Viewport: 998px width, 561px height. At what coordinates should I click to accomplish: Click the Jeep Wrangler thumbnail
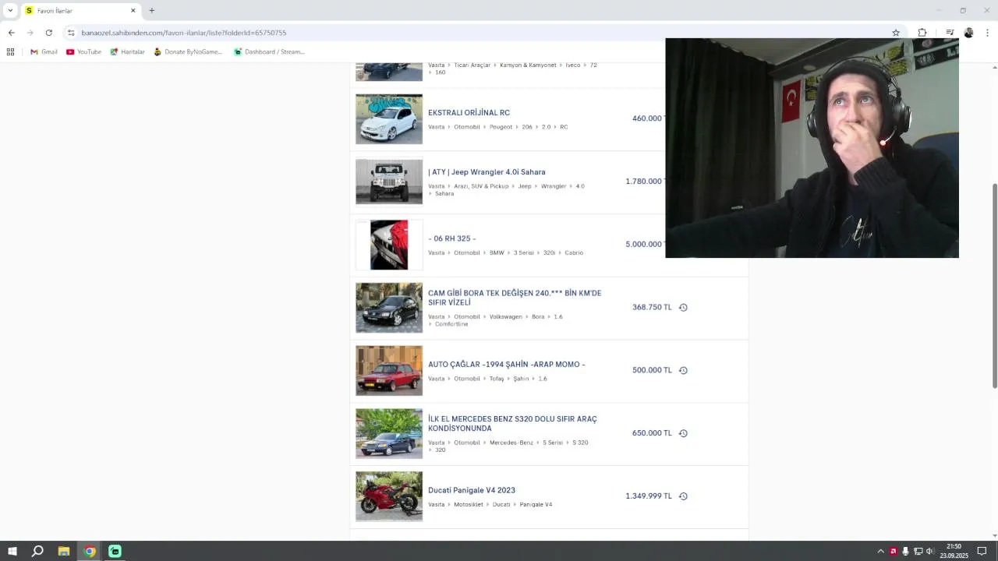click(389, 182)
